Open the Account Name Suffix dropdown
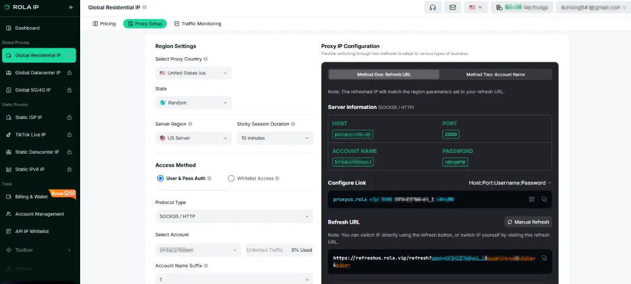 pos(234,279)
